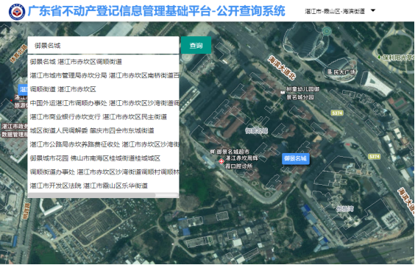This screenshot has width=415, height=265.
Task: Select suggestion 湛江市开发区法院
Action: tap(103, 185)
